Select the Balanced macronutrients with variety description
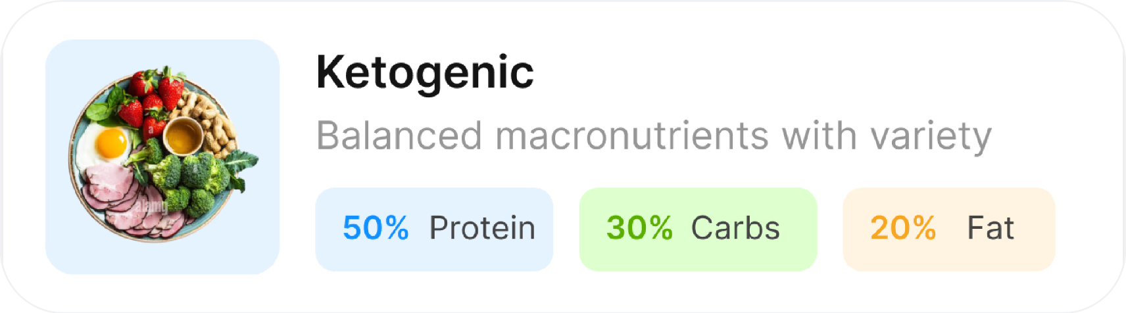The height and width of the screenshot is (313, 1126). [x=654, y=136]
